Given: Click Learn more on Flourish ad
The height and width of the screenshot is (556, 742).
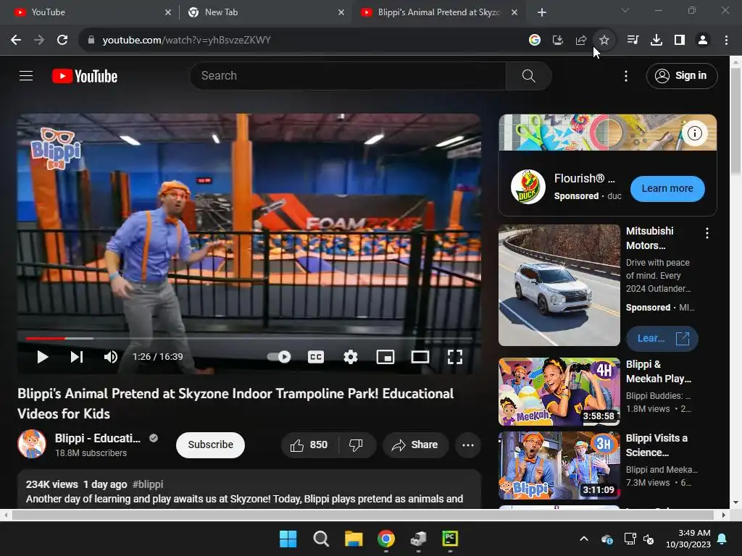Looking at the screenshot, I should [667, 188].
